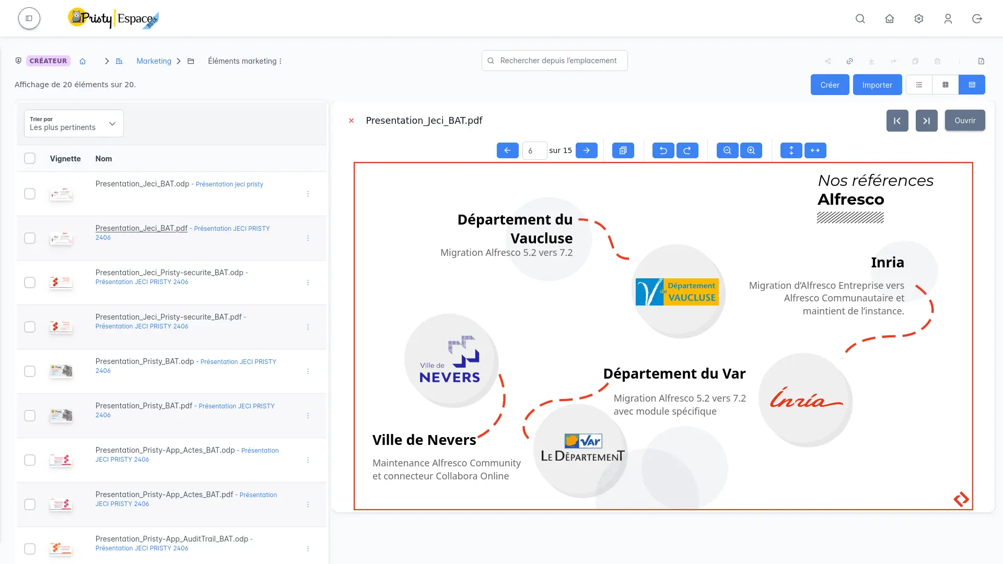Open actions menu for Presentation_Pristy-App_Actes_BAT.odp
The height and width of the screenshot is (564, 1003).
pos(308,460)
